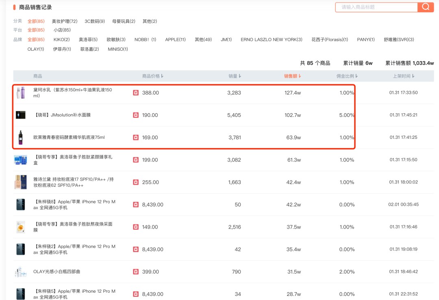Sort by 销售额 column

click(293, 76)
